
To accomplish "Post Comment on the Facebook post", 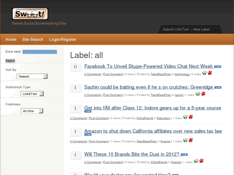I will 113,74.
